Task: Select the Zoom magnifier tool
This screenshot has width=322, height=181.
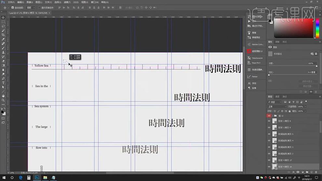Action: 3,100
